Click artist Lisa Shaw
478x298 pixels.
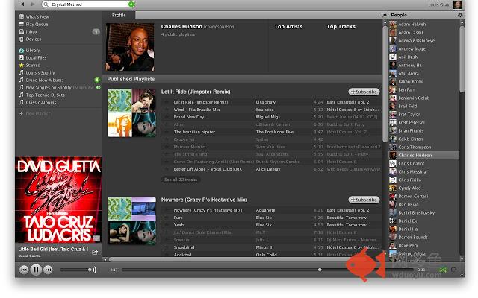click(x=266, y=102)
